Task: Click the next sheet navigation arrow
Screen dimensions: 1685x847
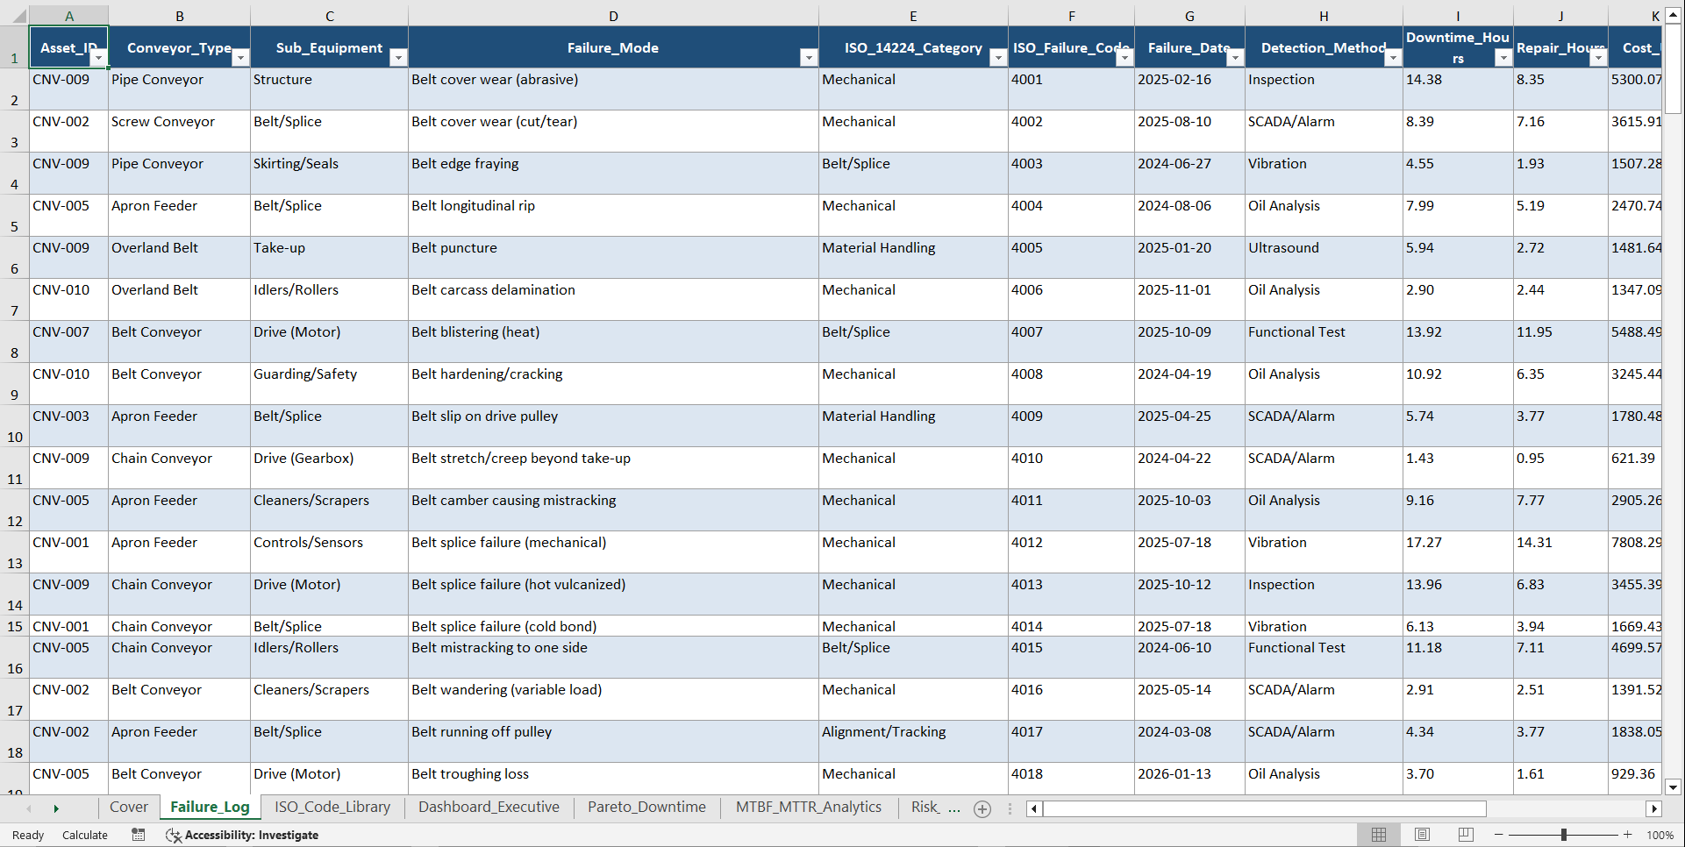Action: click(56, 808)
